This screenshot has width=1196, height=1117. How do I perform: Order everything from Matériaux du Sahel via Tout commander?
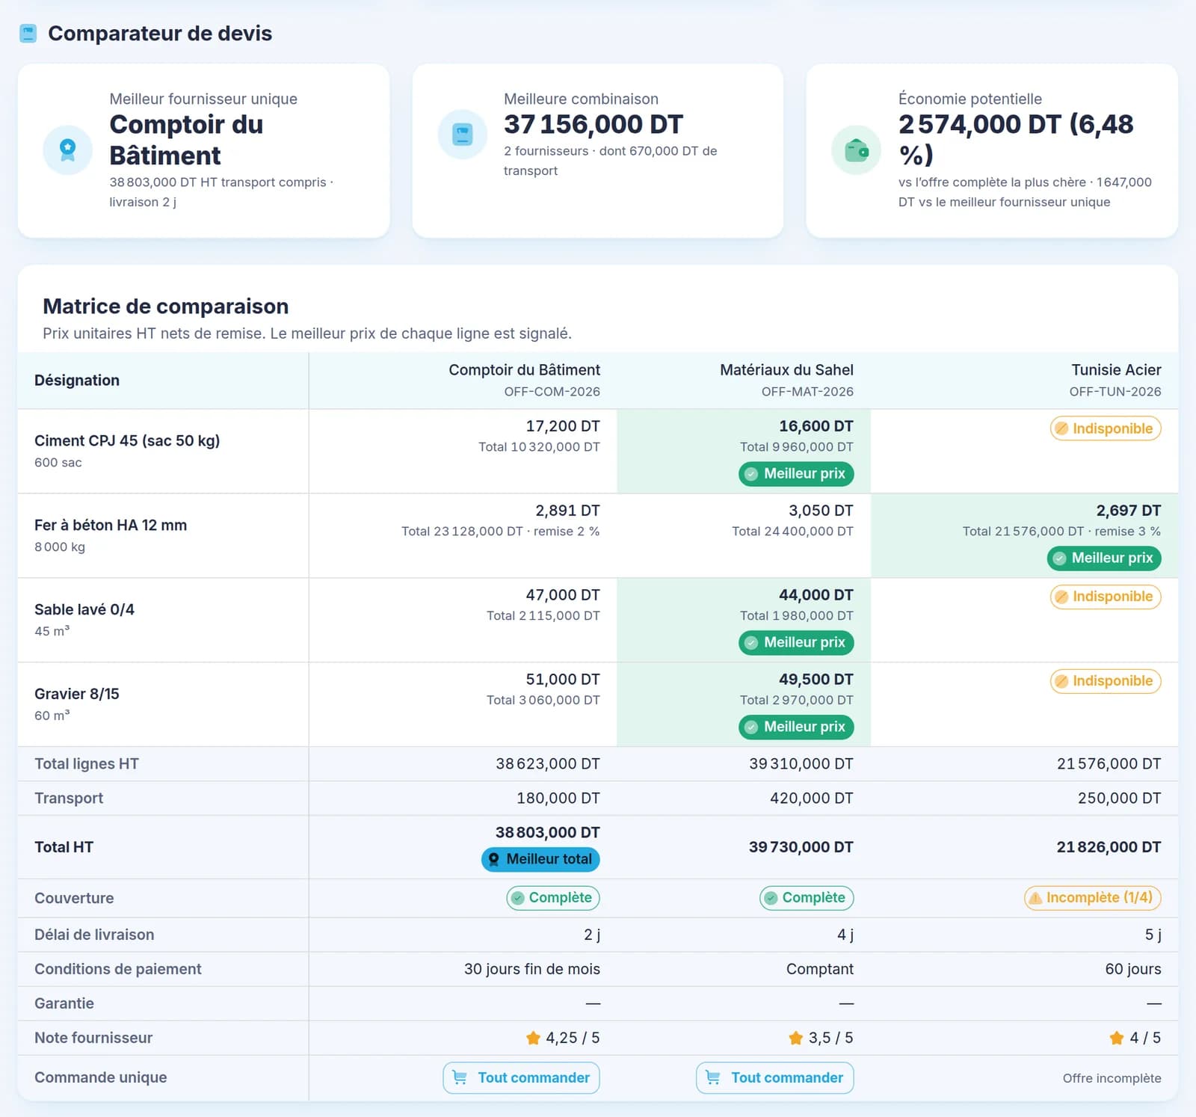pyautogui.click(x=774, y=1078)
